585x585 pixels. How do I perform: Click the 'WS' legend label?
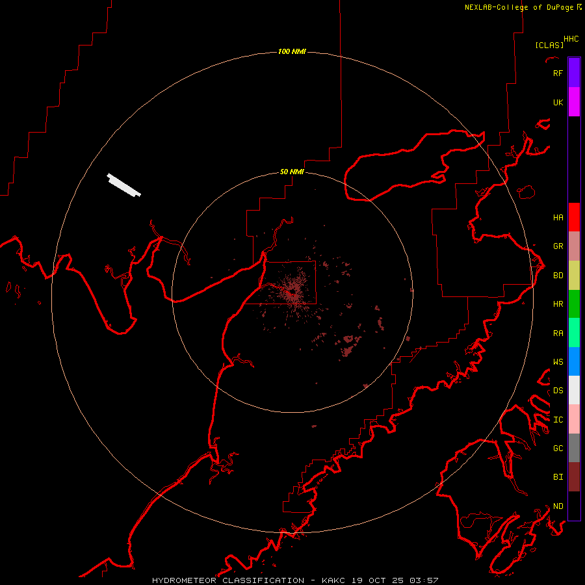point(558,362)
